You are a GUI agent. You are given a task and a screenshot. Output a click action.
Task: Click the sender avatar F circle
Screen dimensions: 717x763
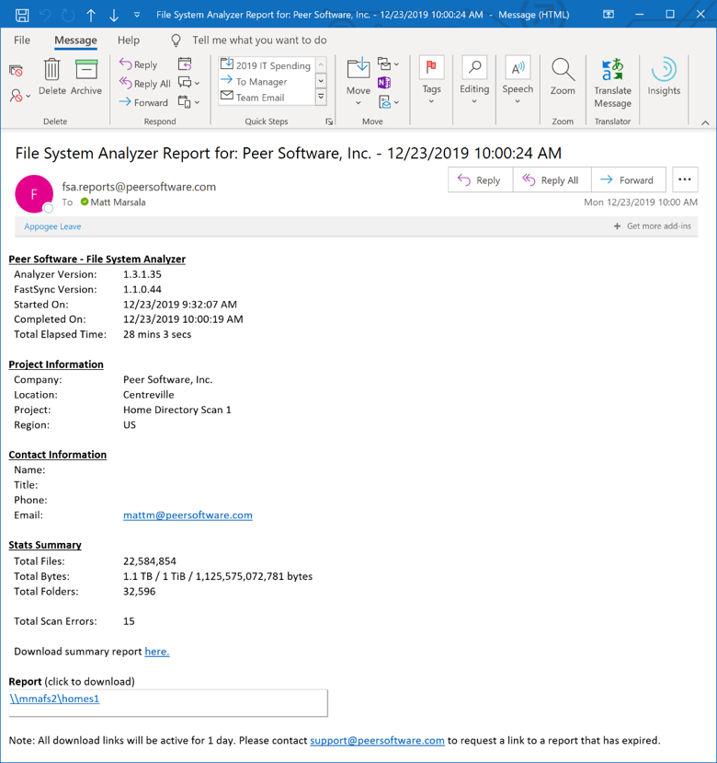click(34, 193)
